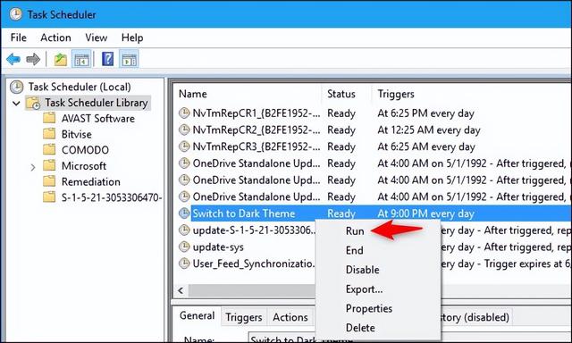The image size is (572, 343).
Task: Click the Switch to Dark Theme task name
Action: click(244, 213)
